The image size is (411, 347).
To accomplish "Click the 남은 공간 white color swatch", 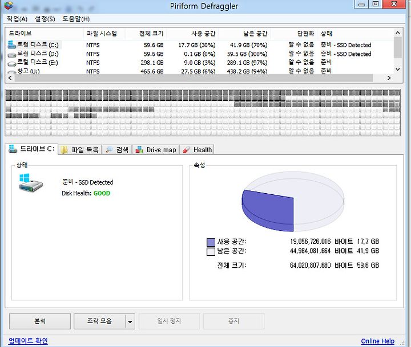I will [211, 251].
